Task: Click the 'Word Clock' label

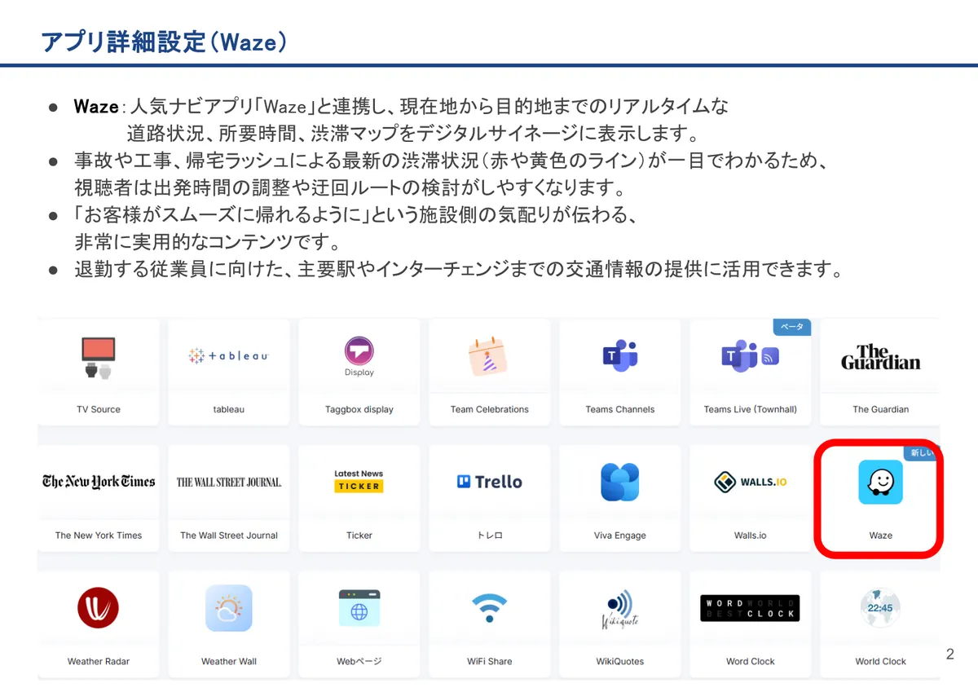Action: (x=751, y=661)
